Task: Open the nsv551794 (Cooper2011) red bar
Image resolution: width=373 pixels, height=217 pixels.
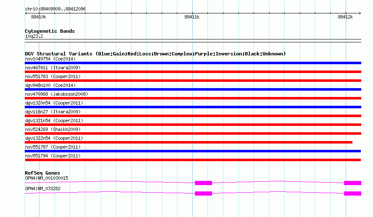Action: tap(193, 160)
